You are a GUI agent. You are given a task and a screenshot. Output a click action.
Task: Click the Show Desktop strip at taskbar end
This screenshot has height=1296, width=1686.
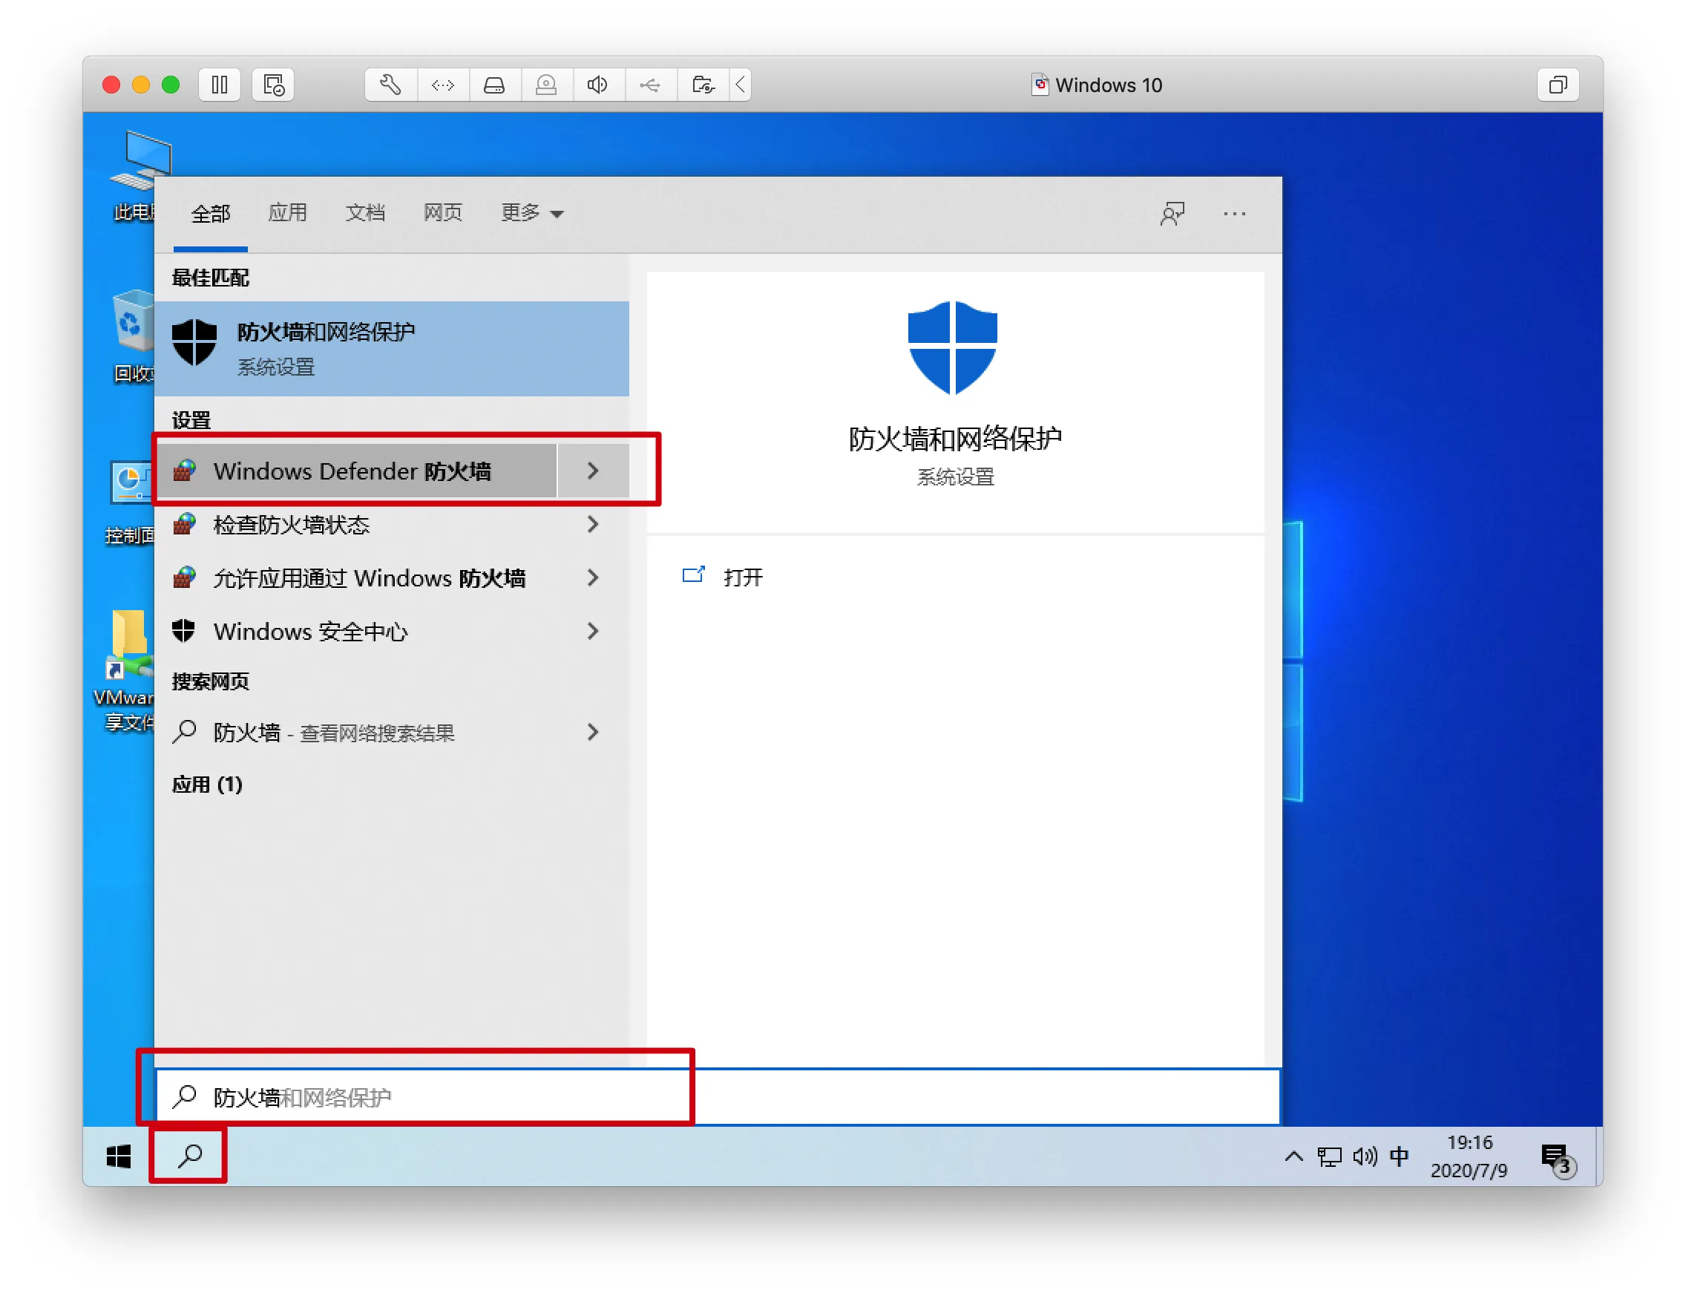click(x=1599, y=1156)
